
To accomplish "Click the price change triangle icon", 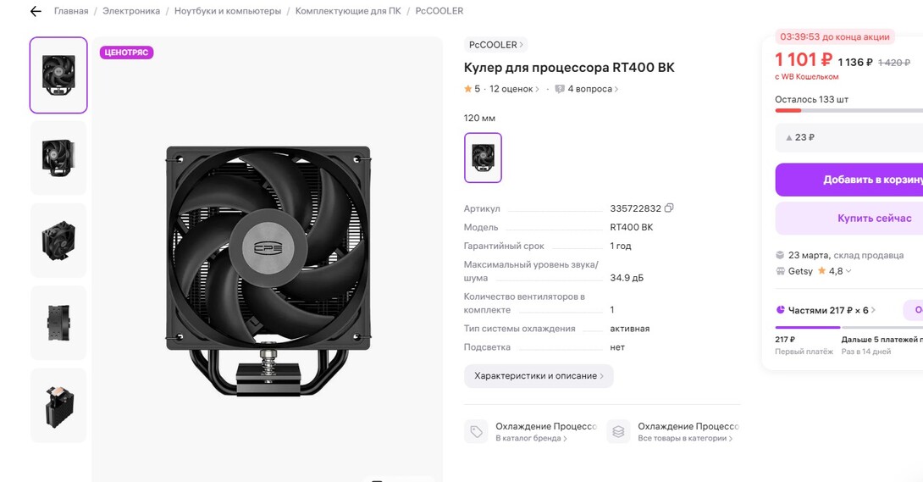I will click(789, 137).
